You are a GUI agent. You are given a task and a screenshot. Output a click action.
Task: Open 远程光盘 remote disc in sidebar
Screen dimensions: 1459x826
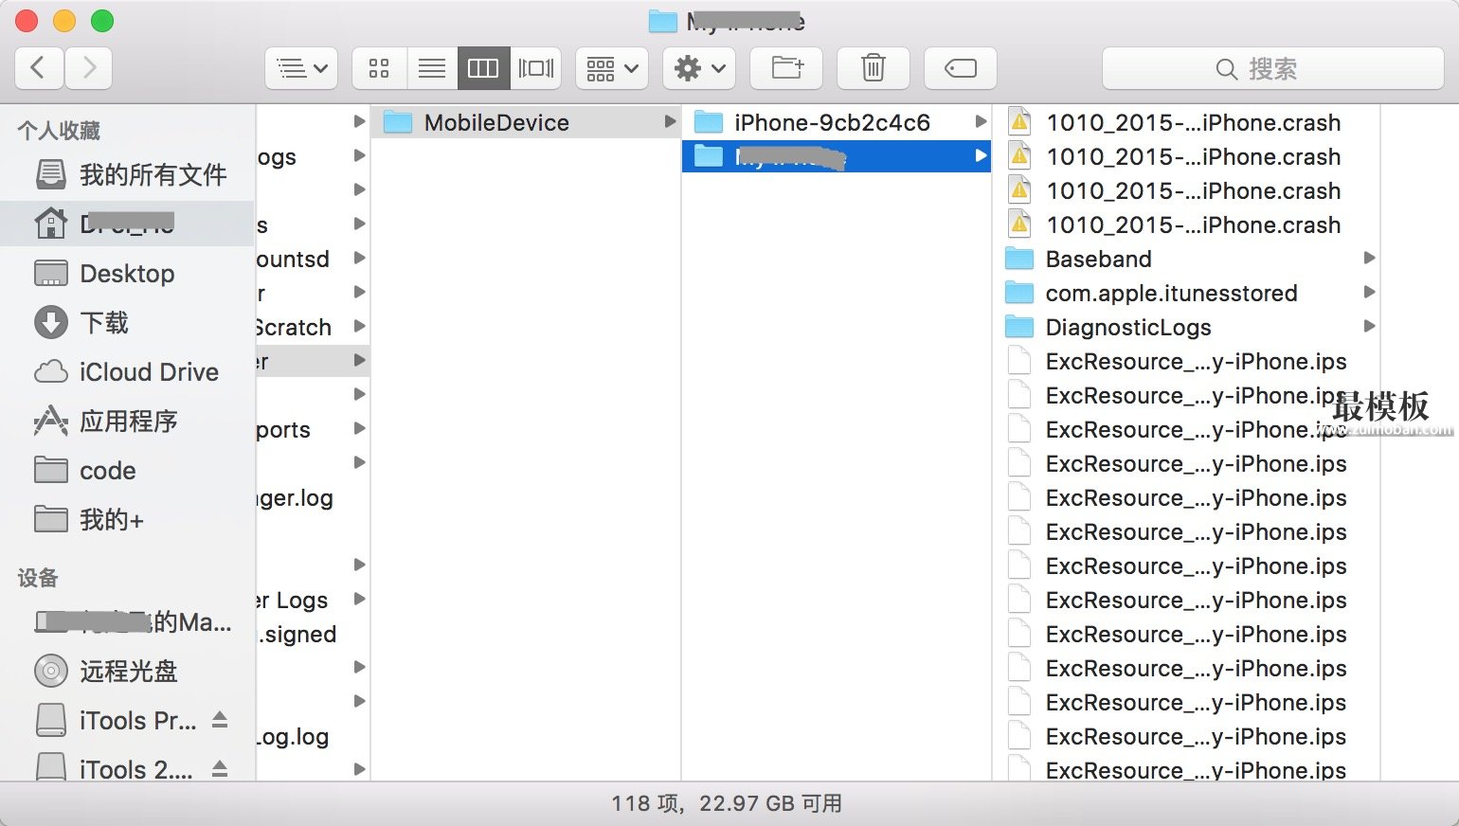click(x=128, y=671)
